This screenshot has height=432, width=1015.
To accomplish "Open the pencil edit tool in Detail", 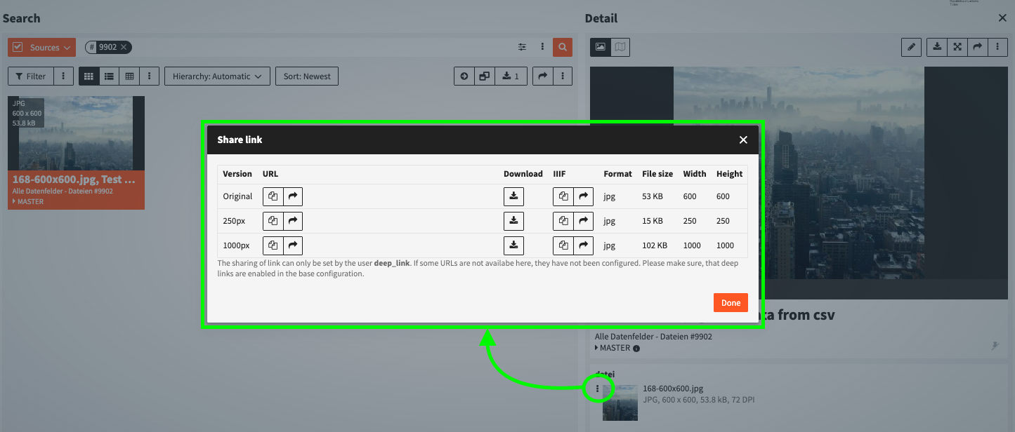I will pyautogui.click(x=911, y=47).
